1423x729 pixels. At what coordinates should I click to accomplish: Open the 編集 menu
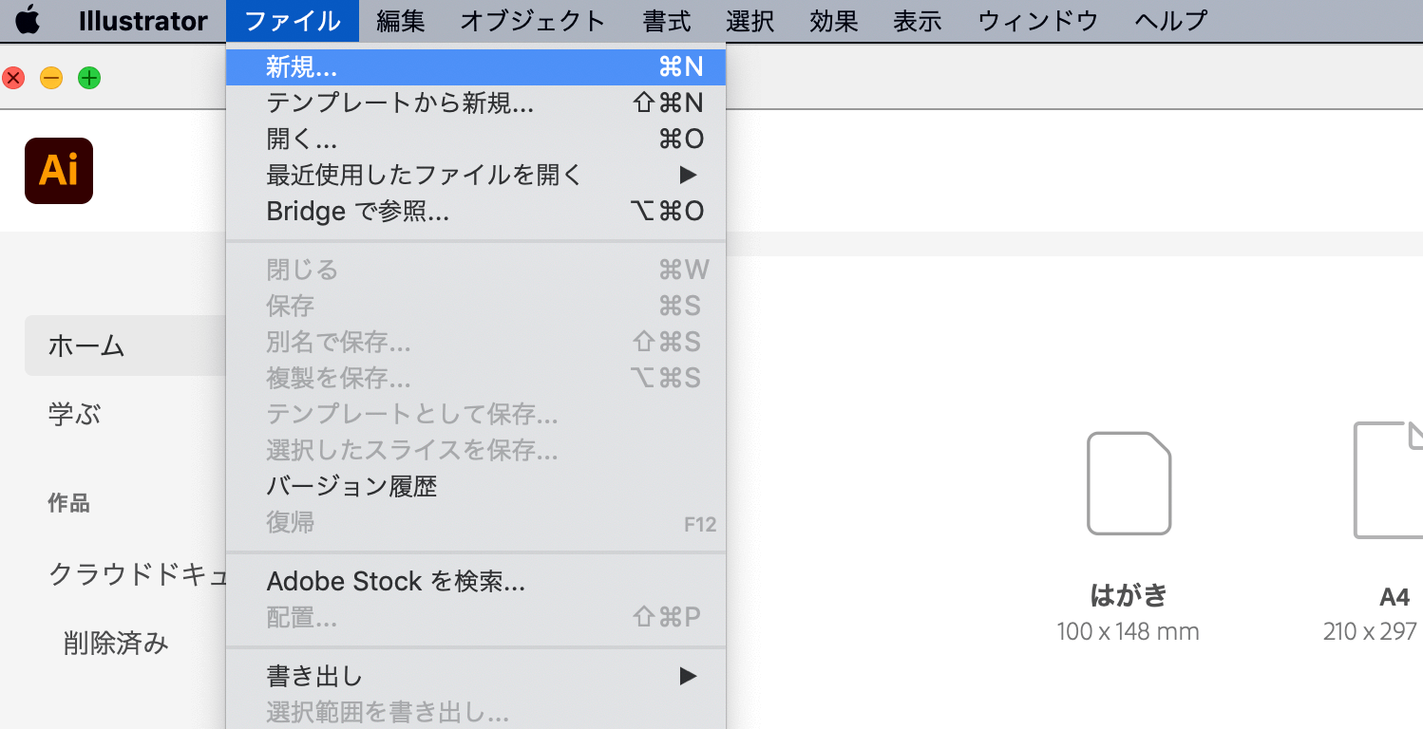click(401, 20)
